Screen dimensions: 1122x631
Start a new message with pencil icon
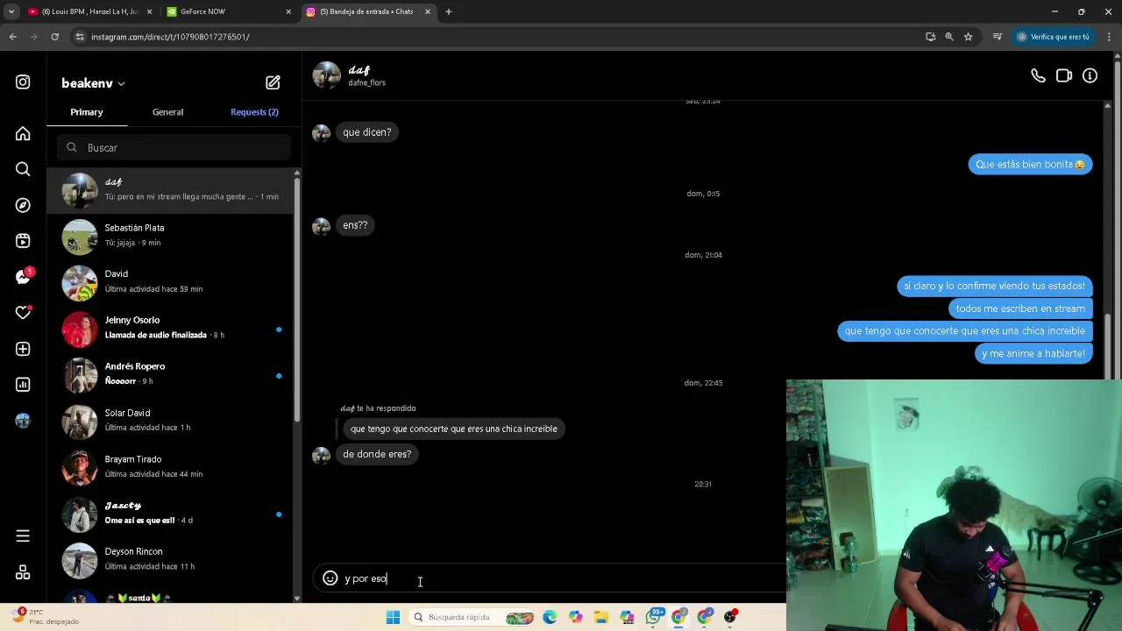[x=273, y=82]
